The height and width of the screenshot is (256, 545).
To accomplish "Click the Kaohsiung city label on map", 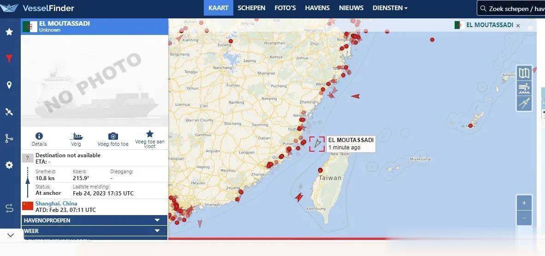I will 316,209.
